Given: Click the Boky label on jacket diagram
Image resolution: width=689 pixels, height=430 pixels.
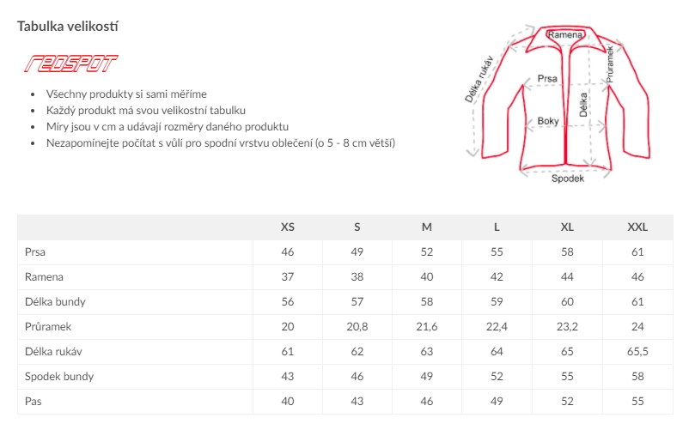Looking at the screenshot, I should point(547,121).
